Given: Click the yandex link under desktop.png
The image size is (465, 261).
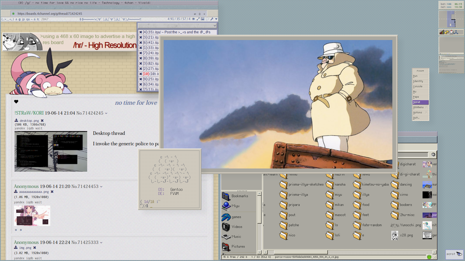Looking at the screenshot, I should [19, 128].
